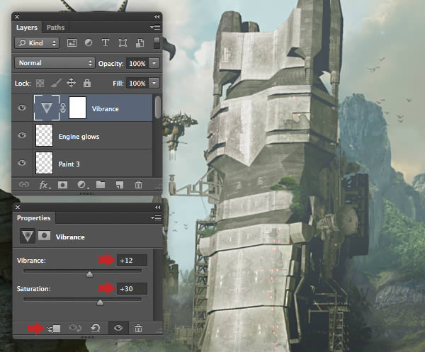Hide the Paint 3 layer
The width and height of the screenshot is (425, 352).
[22, 163]
